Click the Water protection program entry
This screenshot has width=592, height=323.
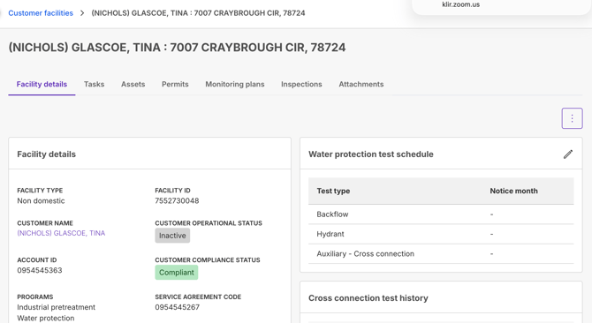tap(46, 318)
